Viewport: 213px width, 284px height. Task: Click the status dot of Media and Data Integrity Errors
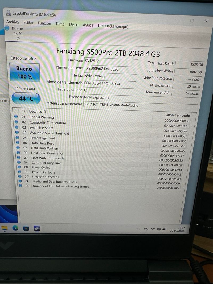pyautogui.click(x=20, y=181)
